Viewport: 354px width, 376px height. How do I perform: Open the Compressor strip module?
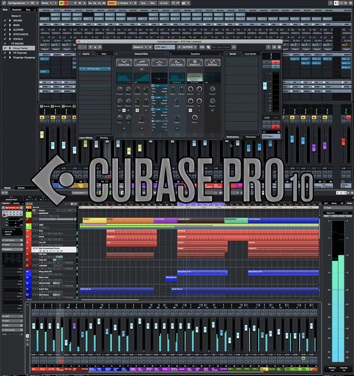click(x=142, y=63)
